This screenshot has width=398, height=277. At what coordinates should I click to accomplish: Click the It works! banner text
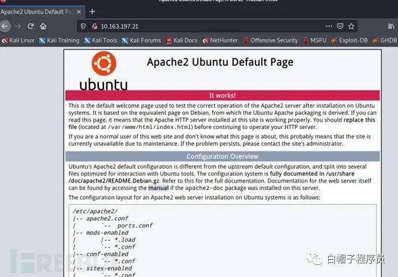222,96
